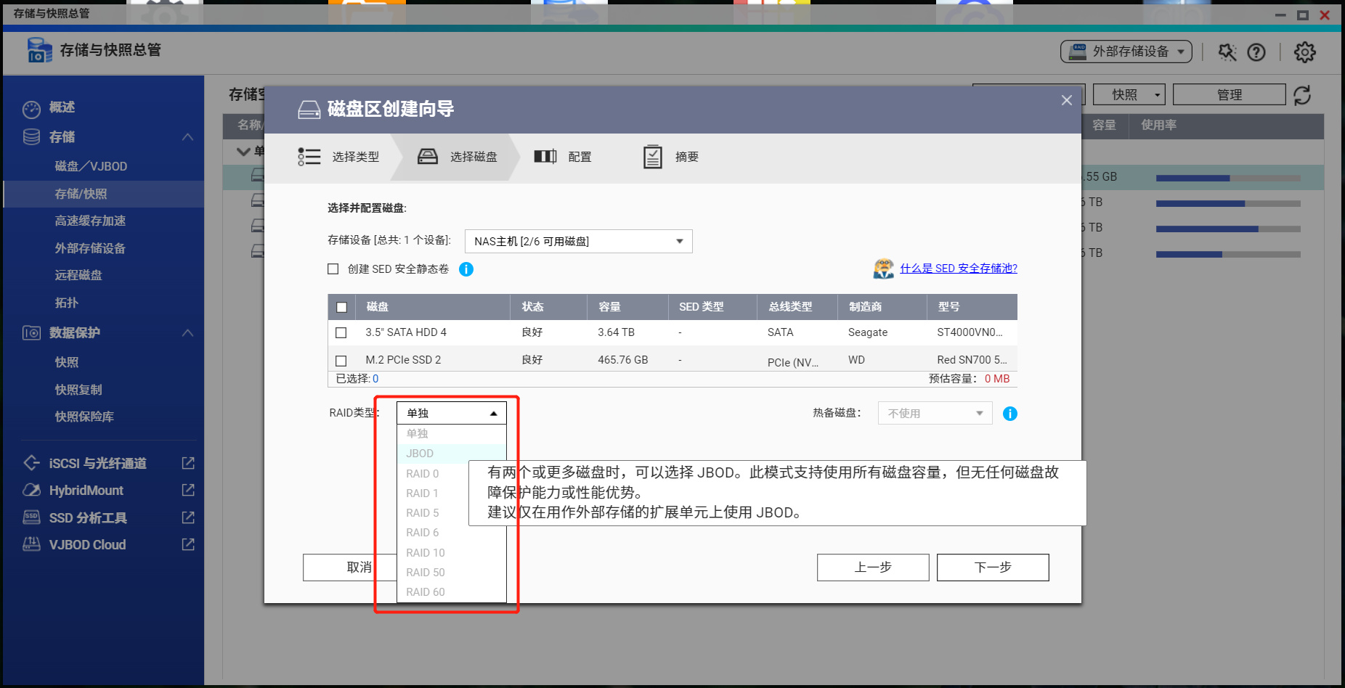Show hot spare disk info tooltip
This screenshot has height=688, width=1345.
click(1010, 414)
